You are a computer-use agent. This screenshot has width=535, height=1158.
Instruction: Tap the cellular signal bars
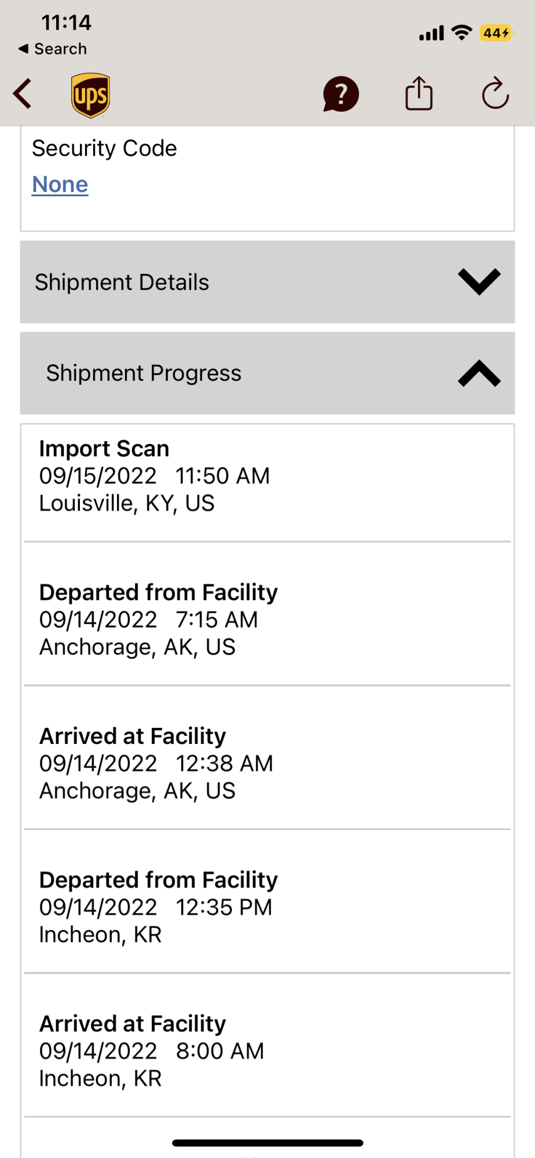pyautogui.click(x=431, y=34)
